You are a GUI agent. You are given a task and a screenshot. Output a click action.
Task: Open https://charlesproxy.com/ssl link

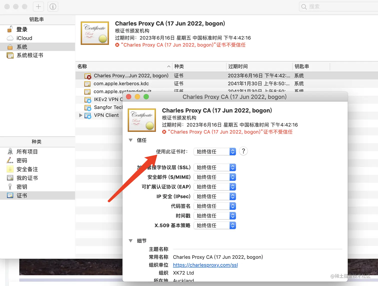[x=205, y=265]
